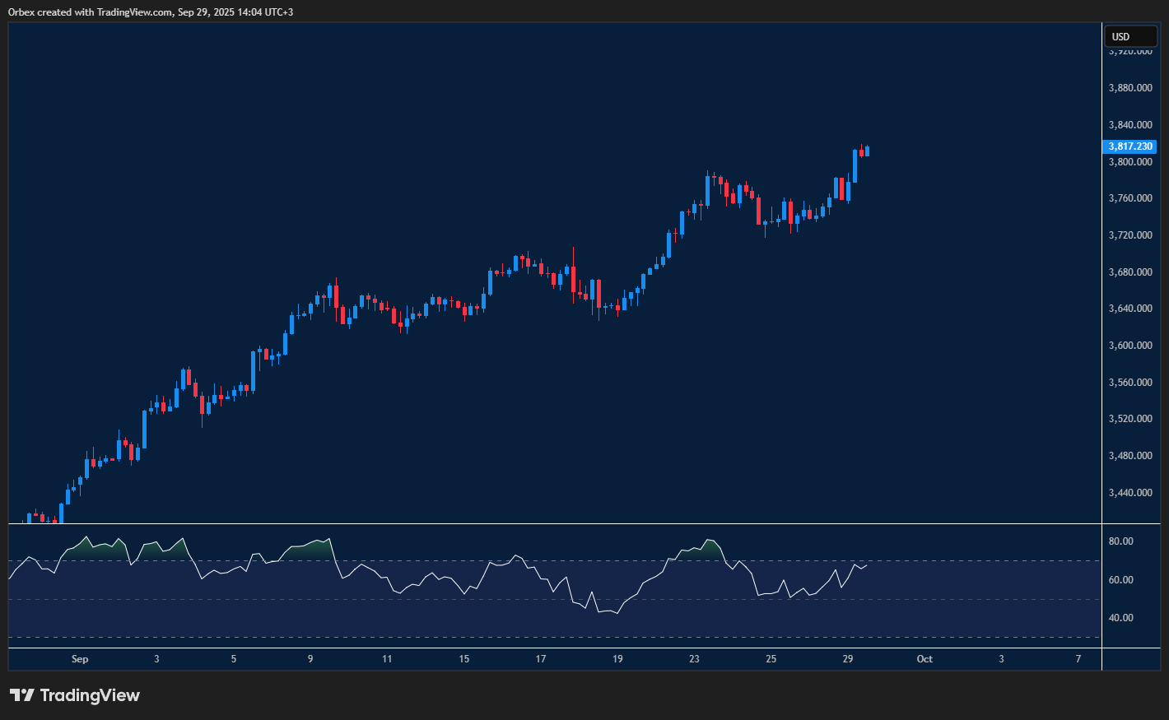Open the USD currency selector
This screenshot has width=1169, height=720.
pyautogui.click(x=1129, y=36)
